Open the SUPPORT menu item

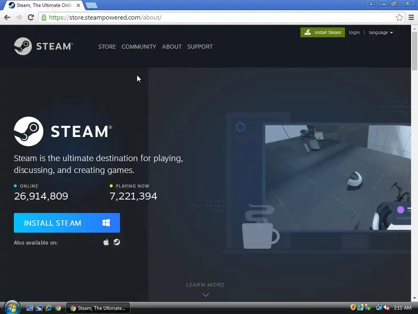tap(200, 47)
